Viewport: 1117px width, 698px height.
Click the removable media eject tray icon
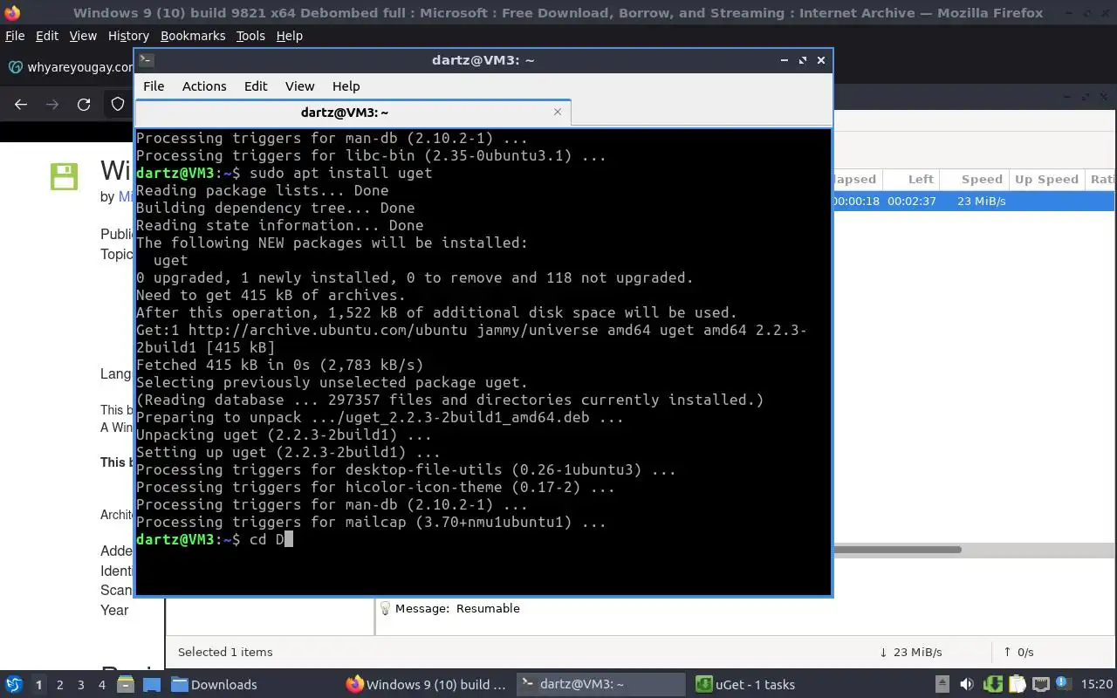pyautogui.click(x=942, y=685)
